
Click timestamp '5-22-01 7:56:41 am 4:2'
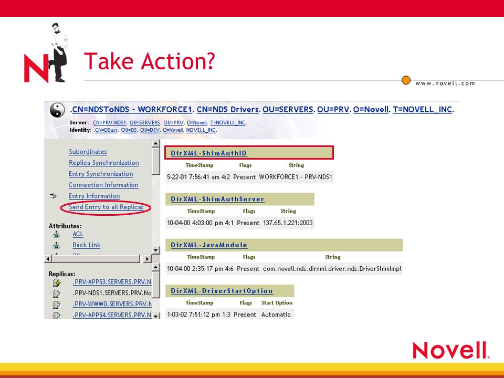[198, 177]
